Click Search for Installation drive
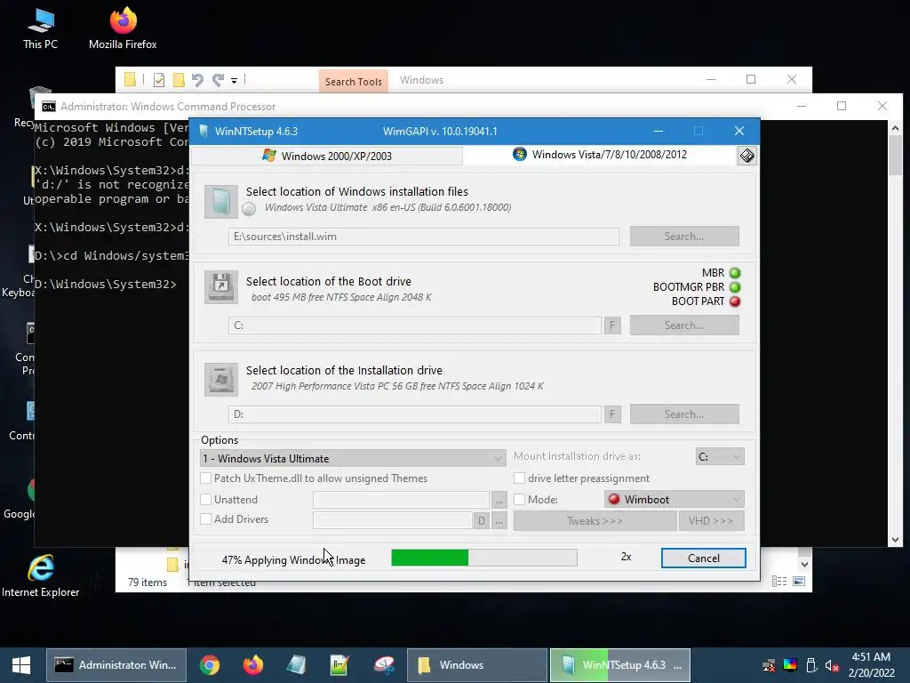Image resolution: width=910 pixels, height=683 pixels. [x=684, y=414]
